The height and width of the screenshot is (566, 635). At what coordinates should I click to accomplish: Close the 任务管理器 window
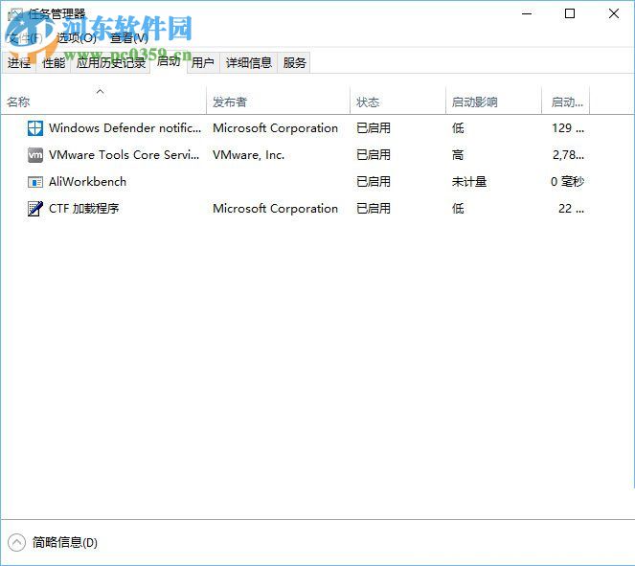614,13
